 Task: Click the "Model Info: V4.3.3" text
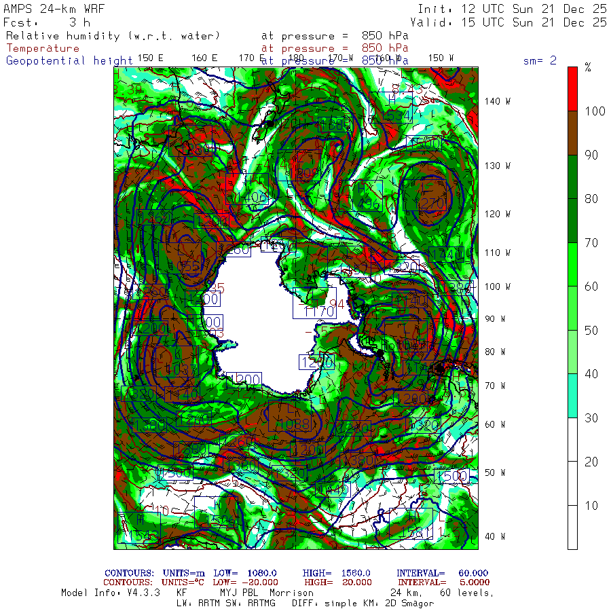click(x=111, y=593)
